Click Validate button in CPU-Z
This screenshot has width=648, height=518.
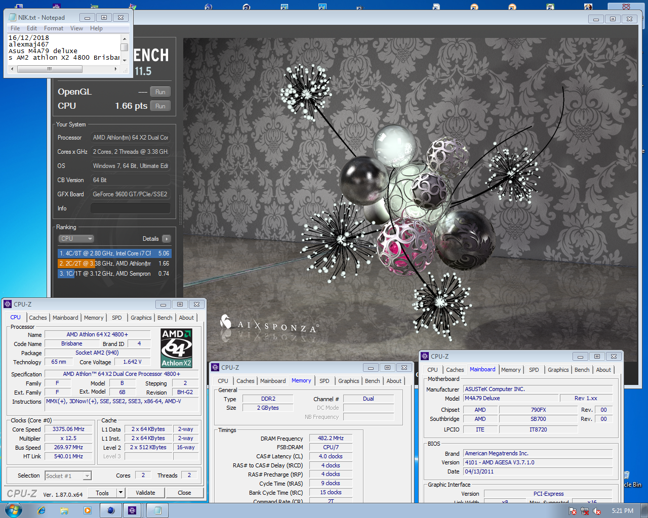[145, 493]
